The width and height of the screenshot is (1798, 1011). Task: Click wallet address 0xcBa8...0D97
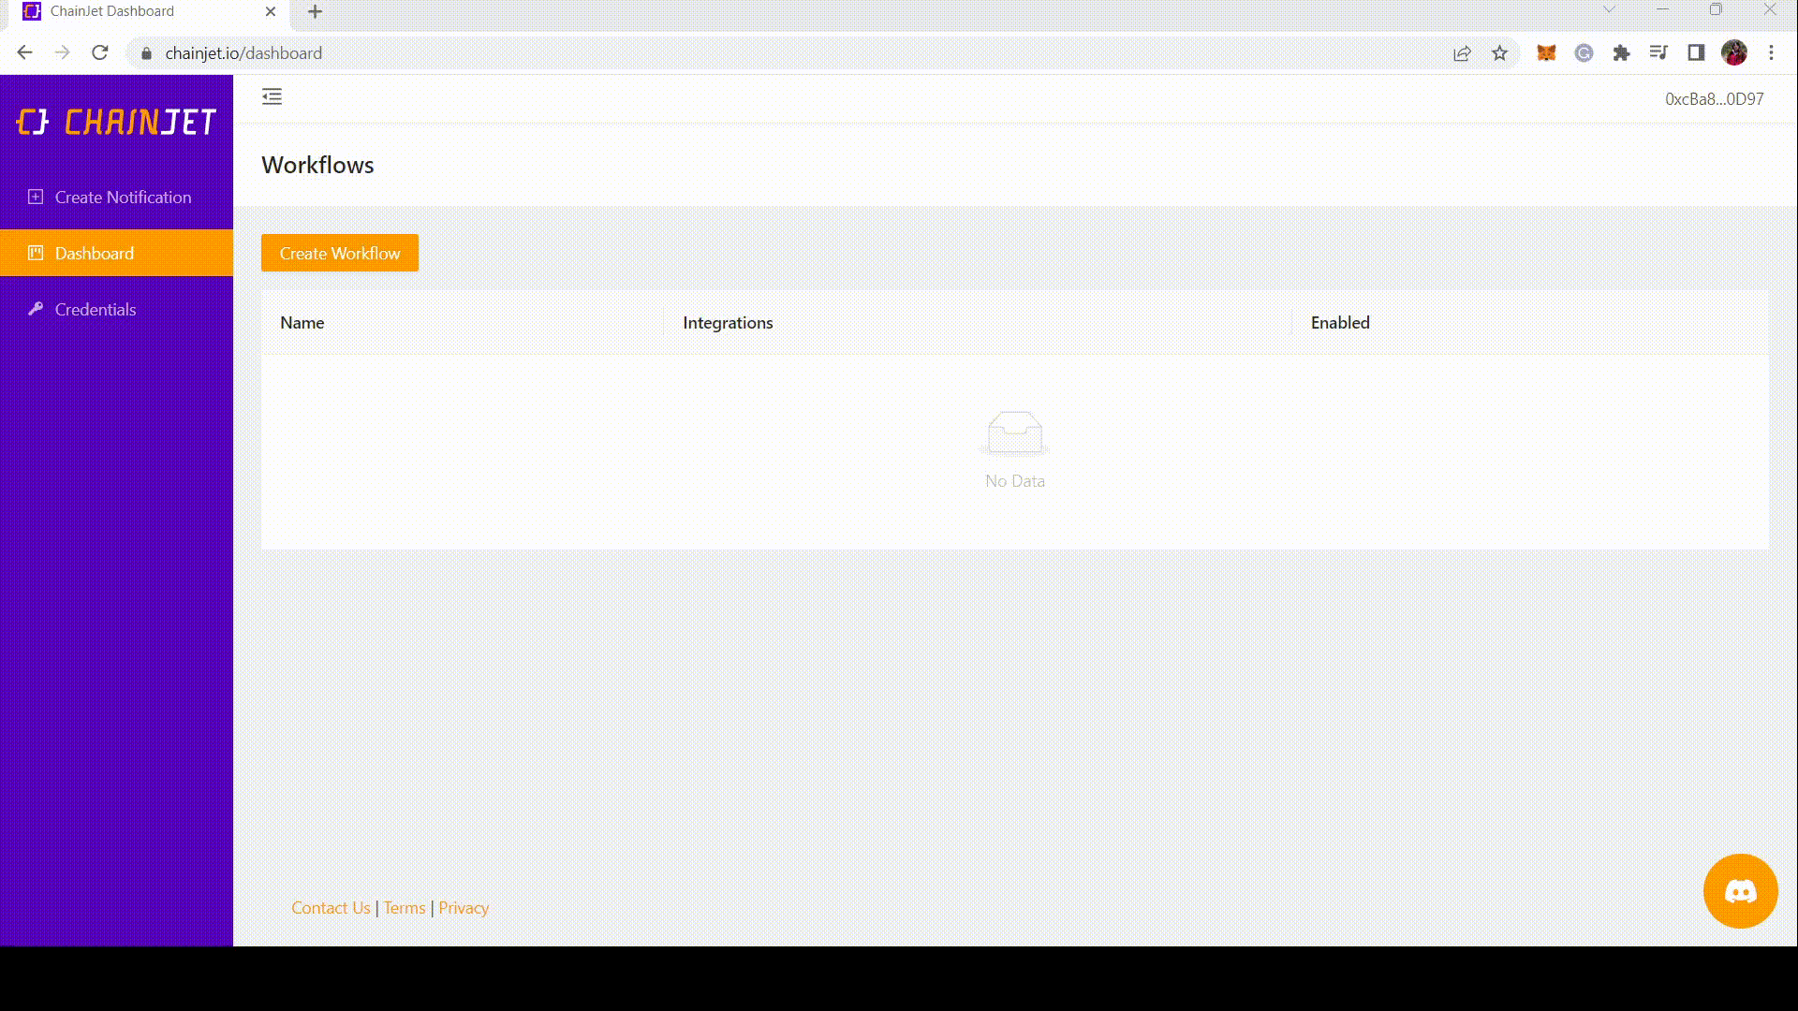tap(1714, 99)
